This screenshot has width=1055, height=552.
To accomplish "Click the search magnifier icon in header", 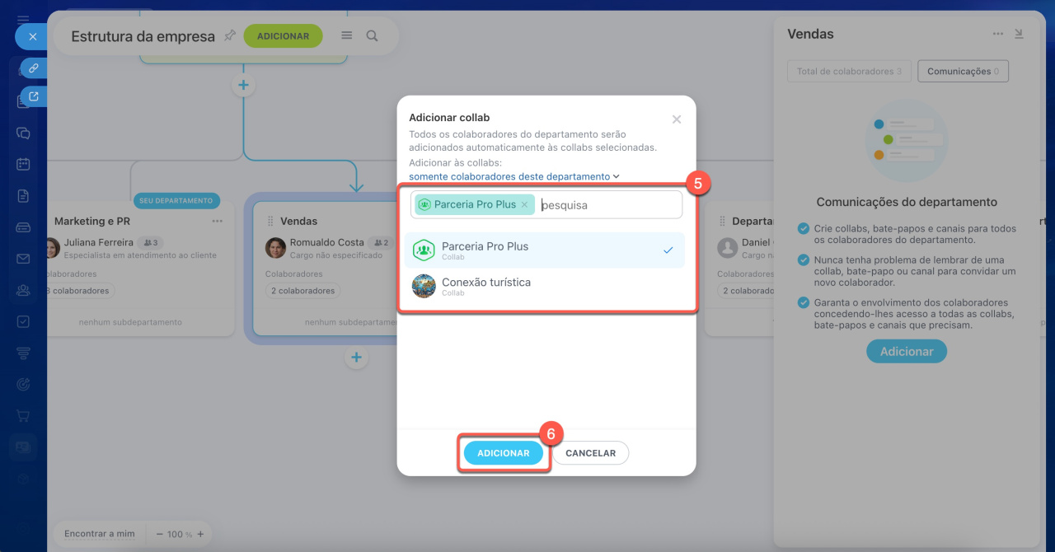I will [x=373, y=36].
